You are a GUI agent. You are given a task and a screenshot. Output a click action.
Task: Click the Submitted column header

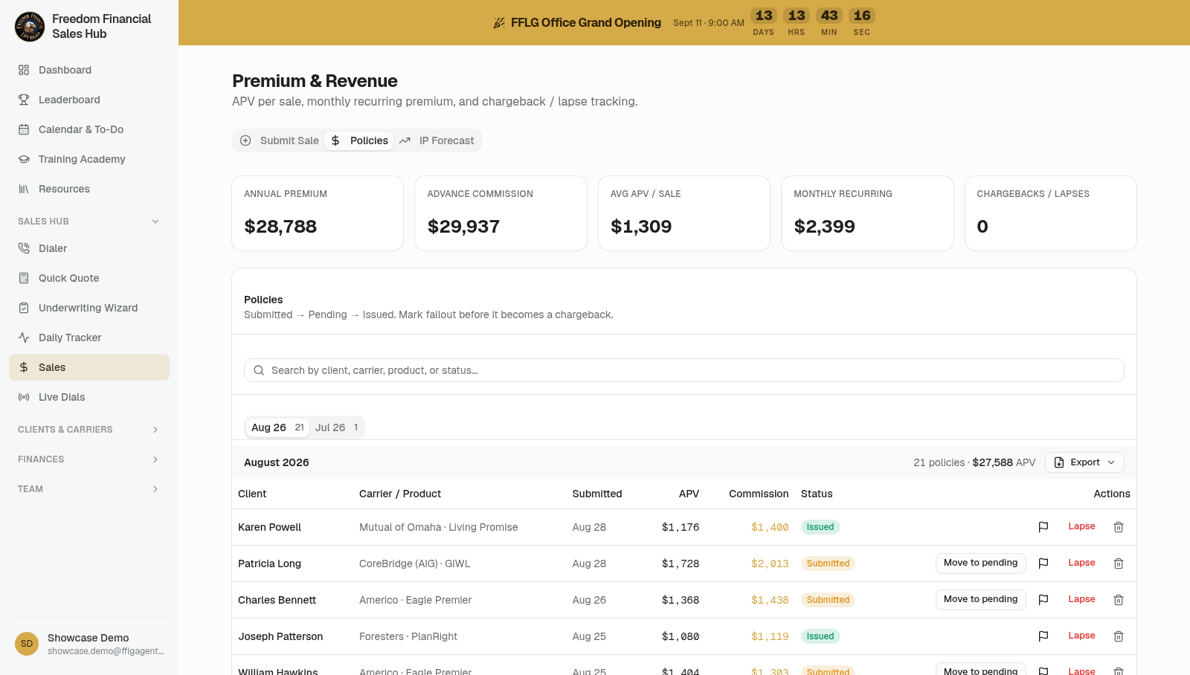point(597,494)
